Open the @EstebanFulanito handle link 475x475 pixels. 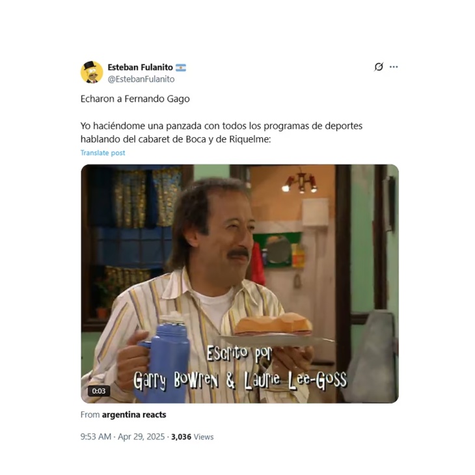(x=141, y=79)
